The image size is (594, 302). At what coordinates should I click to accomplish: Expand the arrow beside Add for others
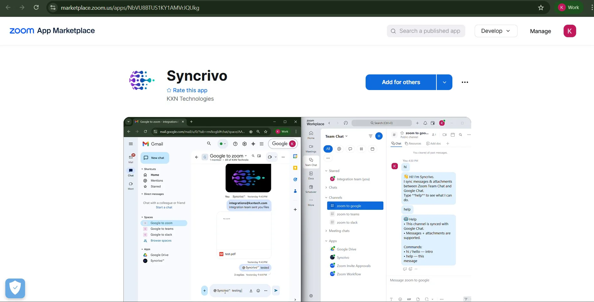point(445,82)
